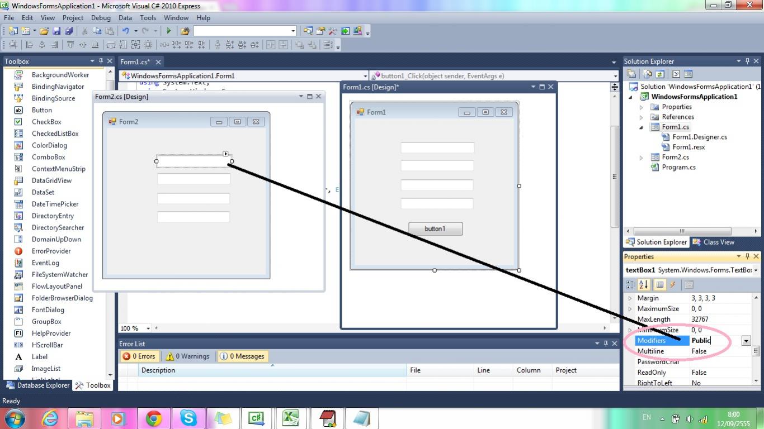The width and height of the screenshot is (764, 429).
Task: Click the Find in Files icon
Action: 185,31
